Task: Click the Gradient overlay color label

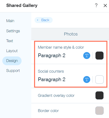Action: 56,96
